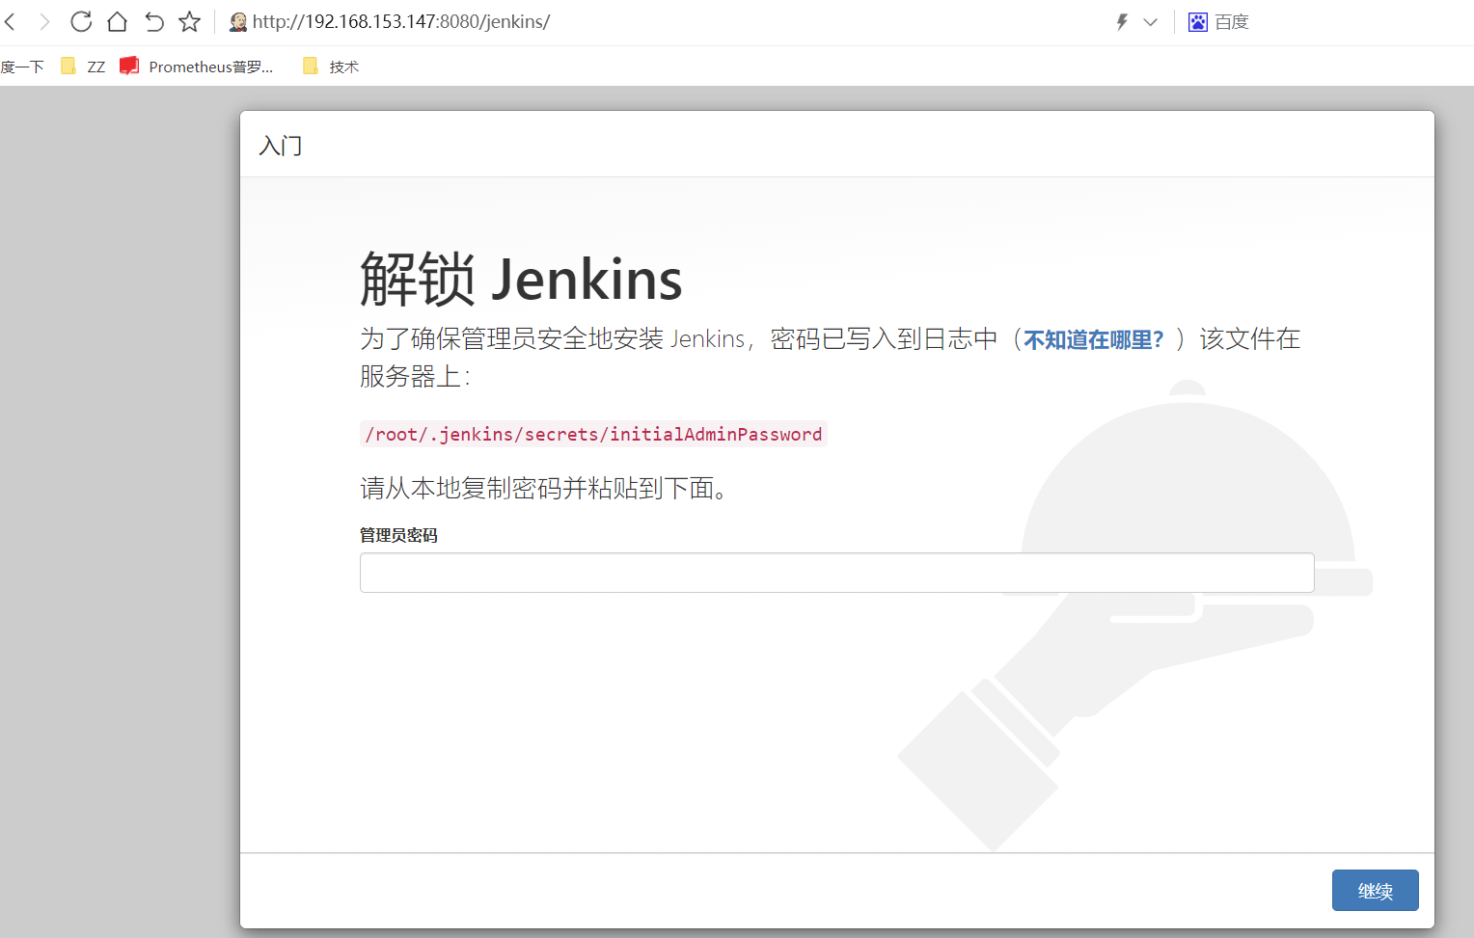The width and height of the screenshot is (1474, 938).
Task: Open the ZZ bookmark folder
Action: pyautogui.click(x=83, y=67)
